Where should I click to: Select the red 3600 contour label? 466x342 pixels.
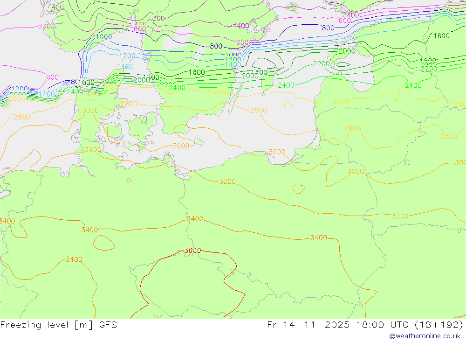[x=192, y=251]
